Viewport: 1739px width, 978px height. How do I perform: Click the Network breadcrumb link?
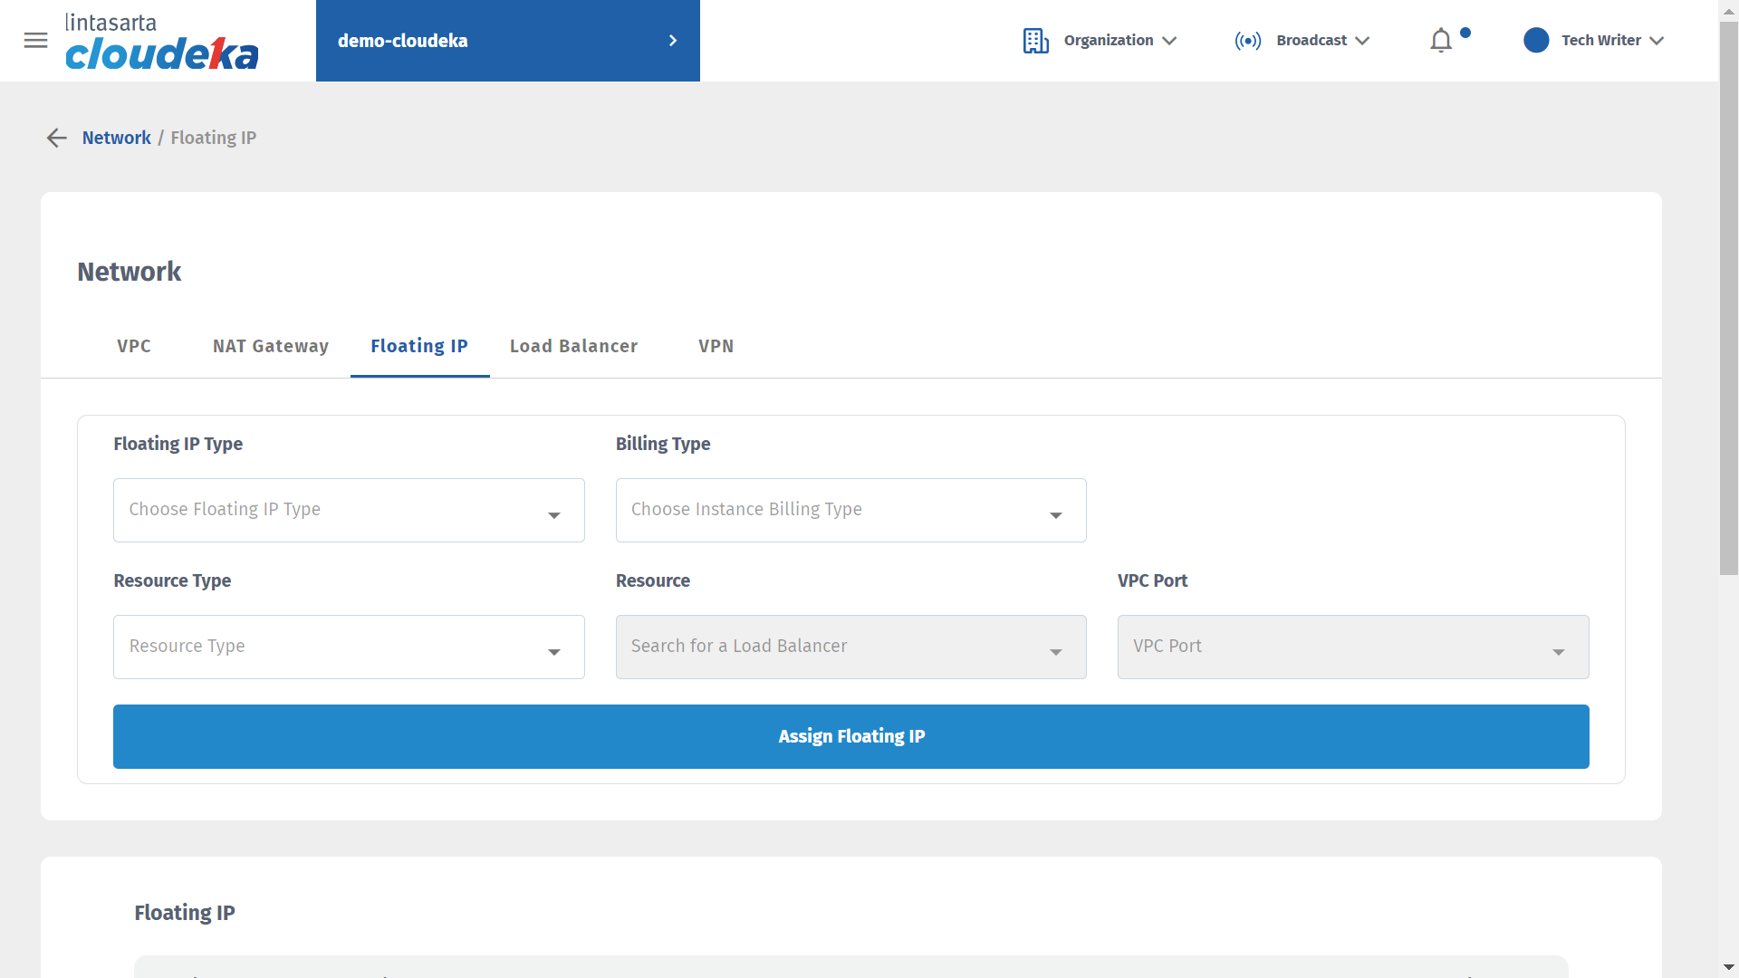pos(116,138)
